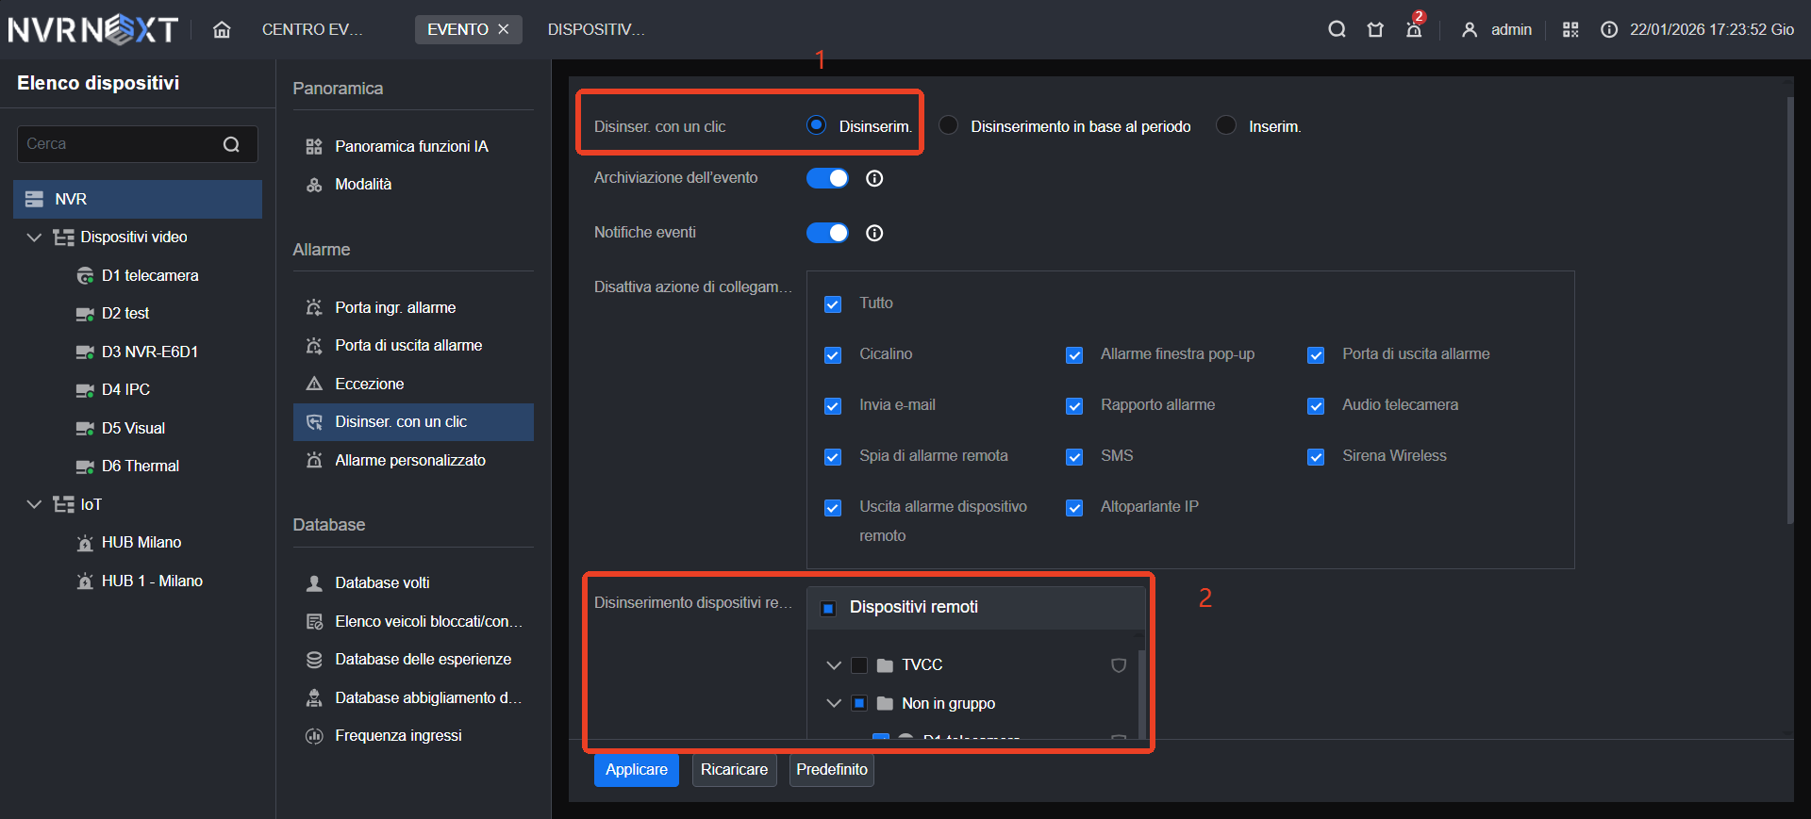Click the main panel vertical scrollbar

pos(1789,311)
